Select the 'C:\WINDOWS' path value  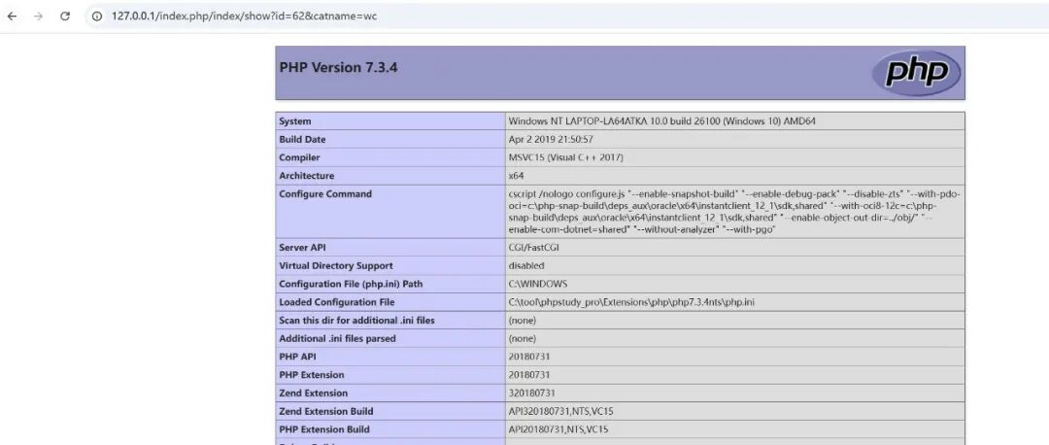point(538,284)
